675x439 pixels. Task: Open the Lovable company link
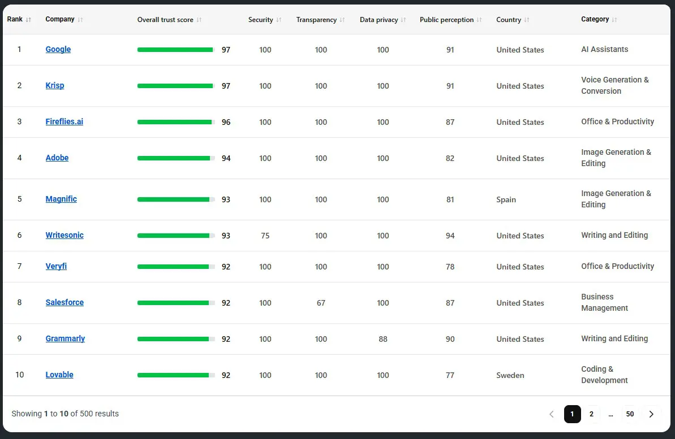[59, 375]
